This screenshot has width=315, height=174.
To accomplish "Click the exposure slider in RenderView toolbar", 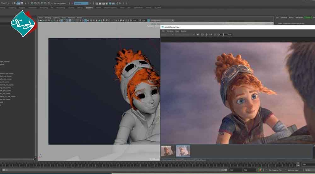I will (224, 34).
